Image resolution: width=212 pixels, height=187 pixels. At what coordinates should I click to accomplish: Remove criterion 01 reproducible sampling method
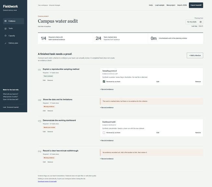pos(50,80)
